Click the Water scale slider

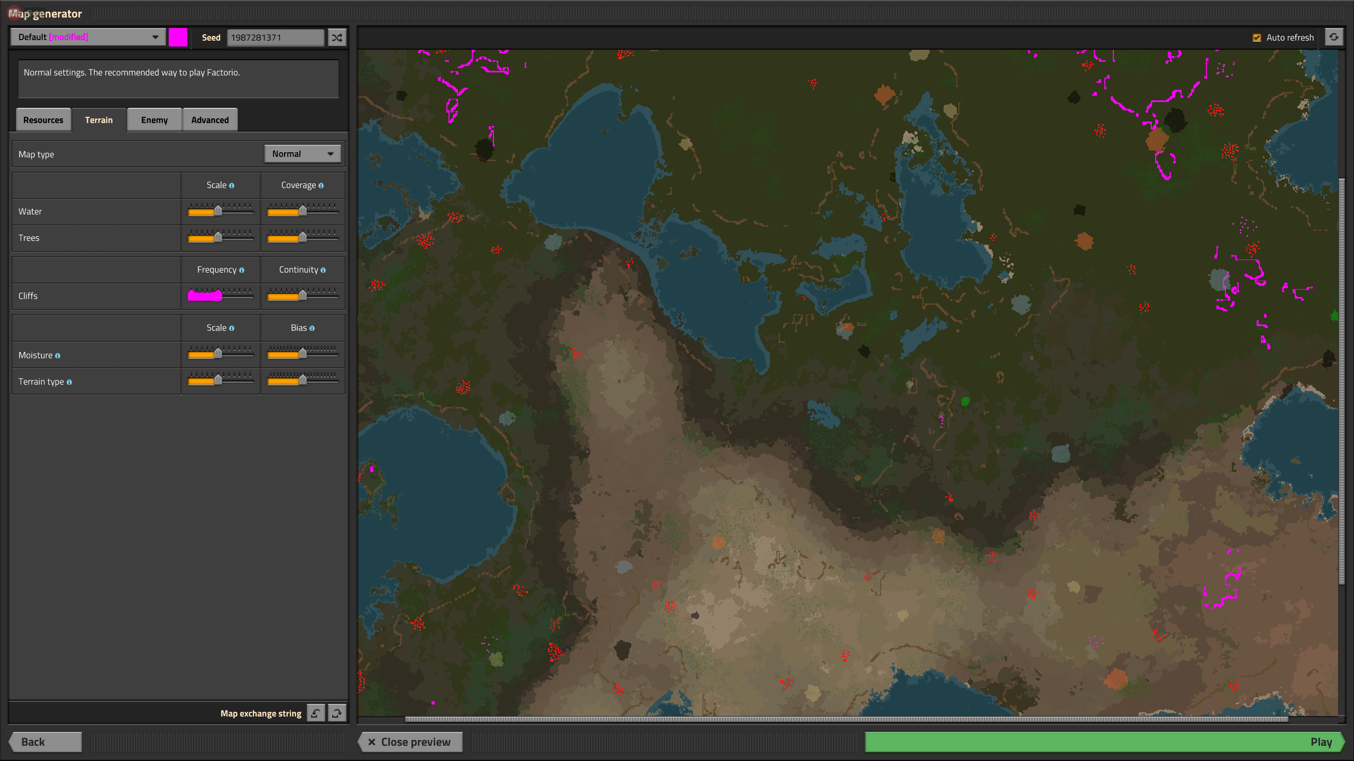(x=221, y=210)
